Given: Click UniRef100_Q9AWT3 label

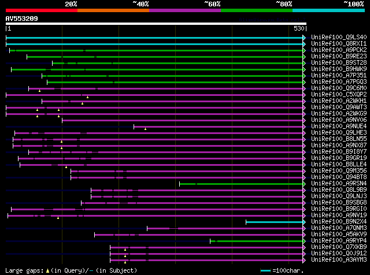Looking at the screenshot, I should click(x=339, y=107).
